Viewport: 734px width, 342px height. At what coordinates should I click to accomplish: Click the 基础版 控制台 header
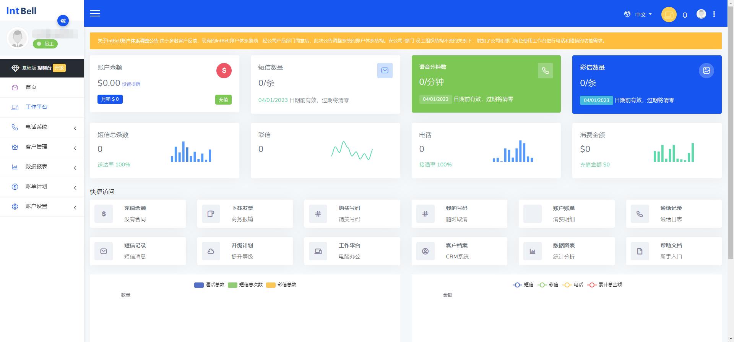click(x=37, y=68)
